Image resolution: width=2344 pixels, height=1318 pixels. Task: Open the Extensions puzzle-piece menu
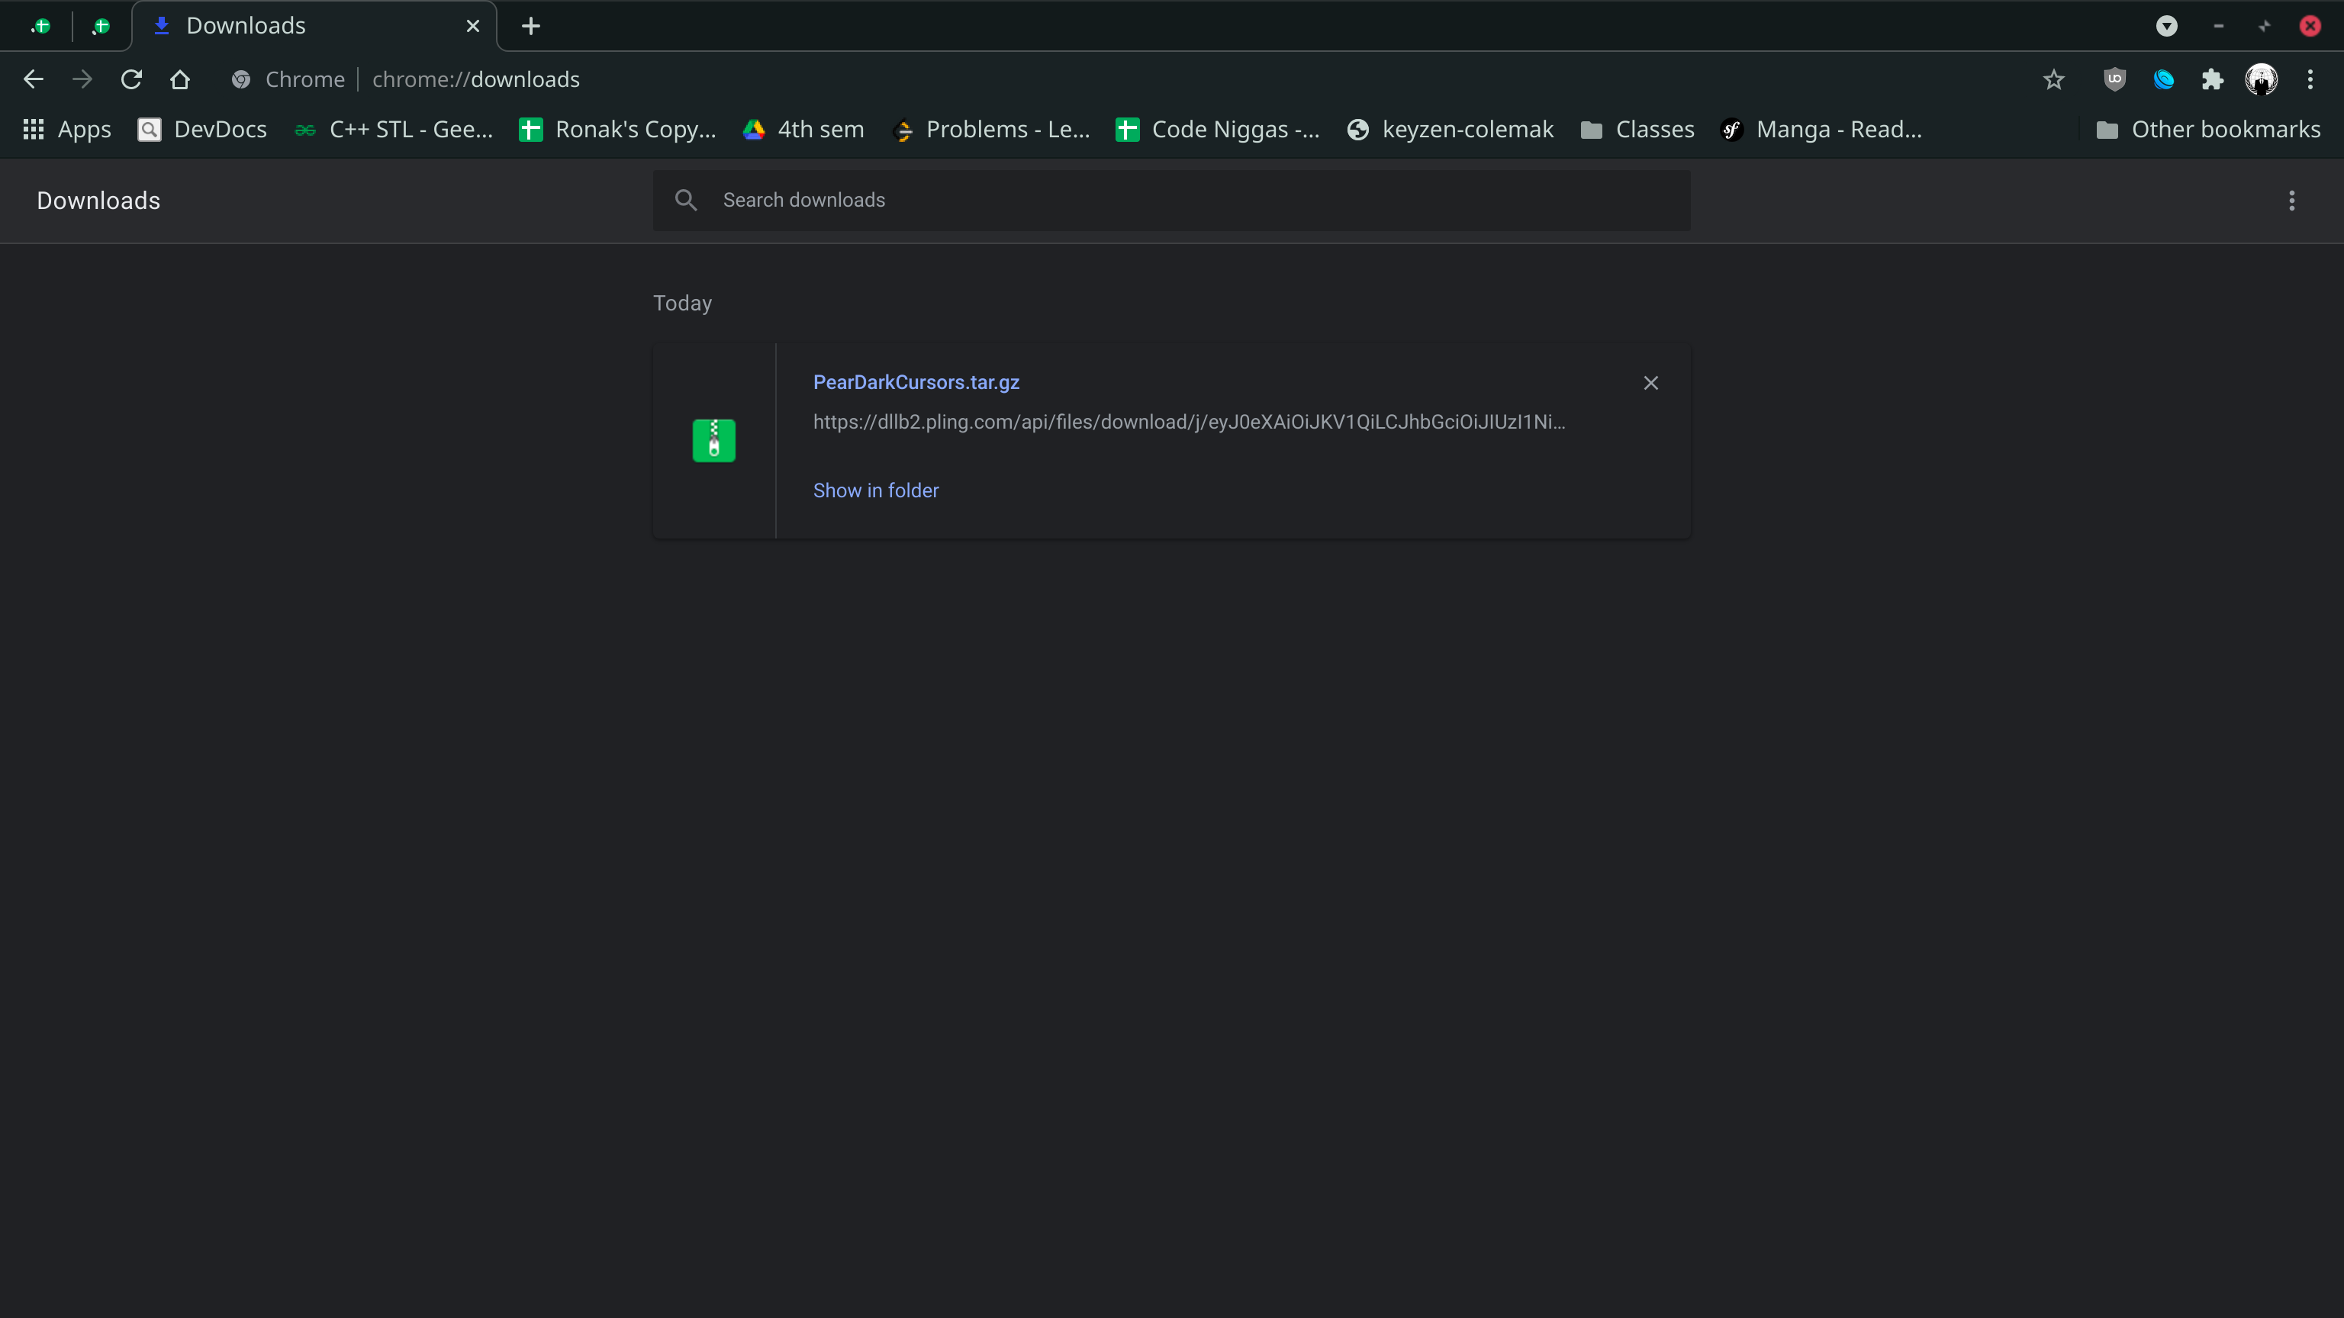pos(2212,79)
